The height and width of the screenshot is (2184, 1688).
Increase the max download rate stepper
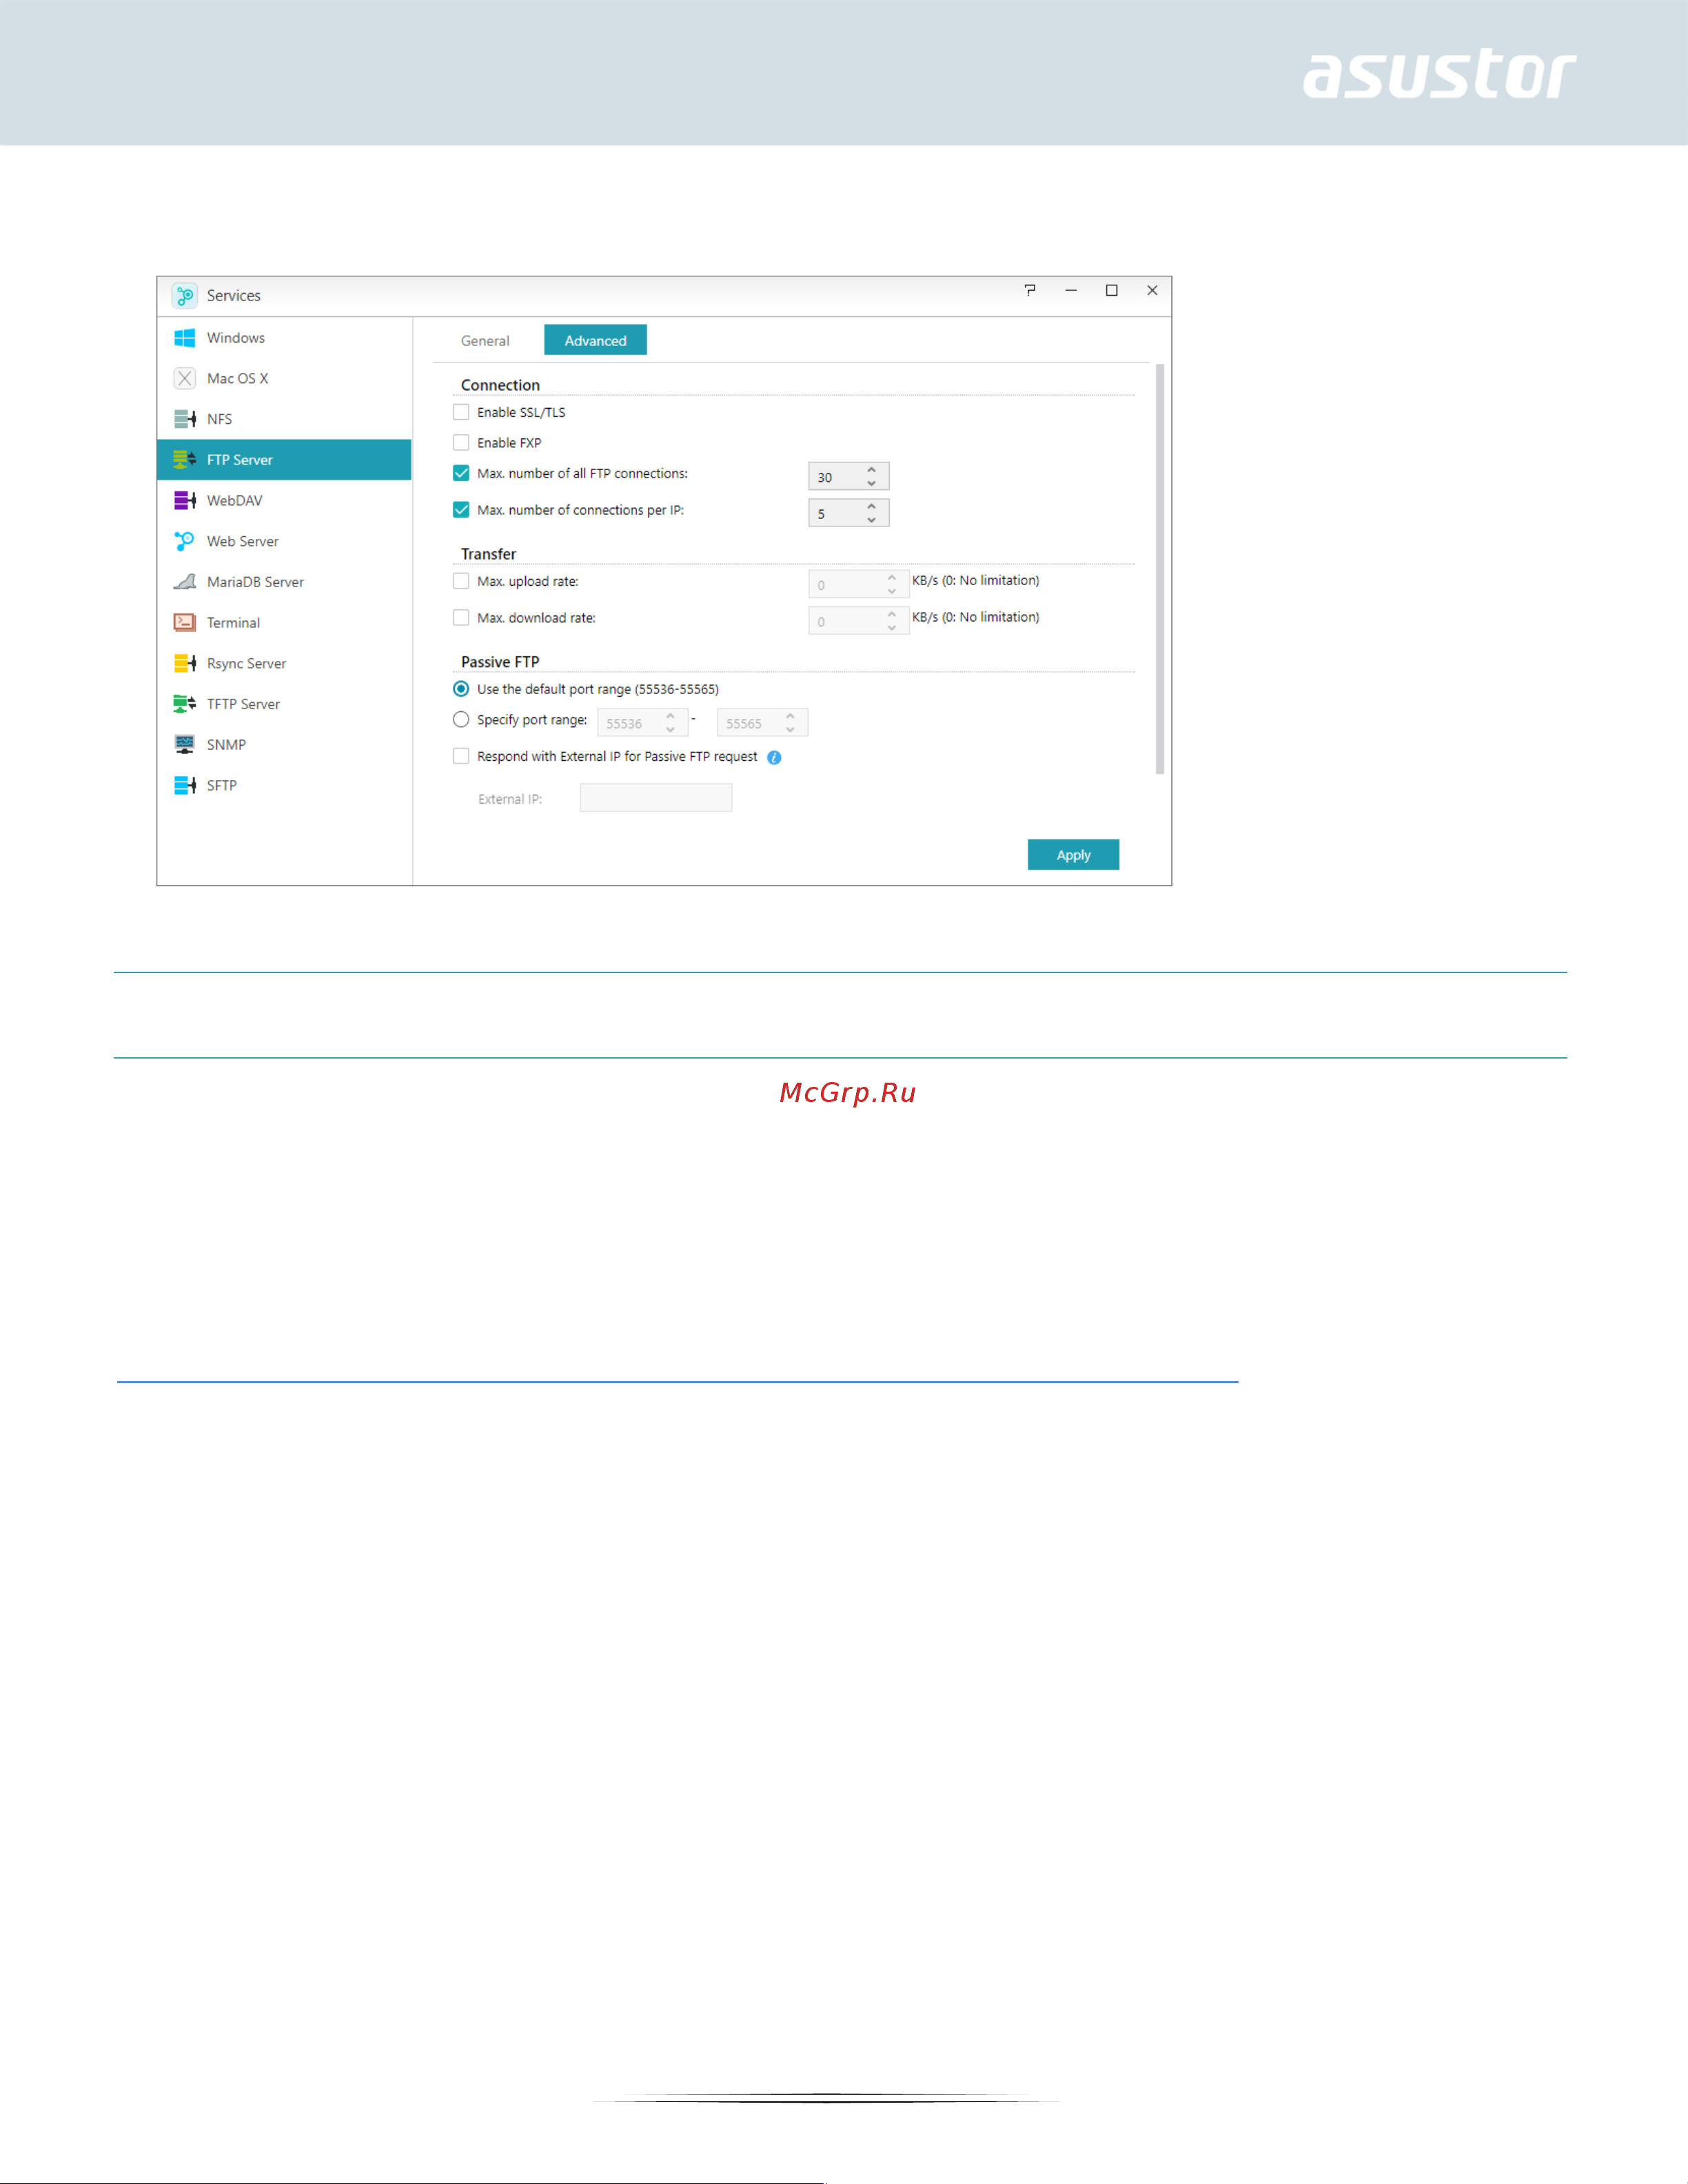click(891, 615)
